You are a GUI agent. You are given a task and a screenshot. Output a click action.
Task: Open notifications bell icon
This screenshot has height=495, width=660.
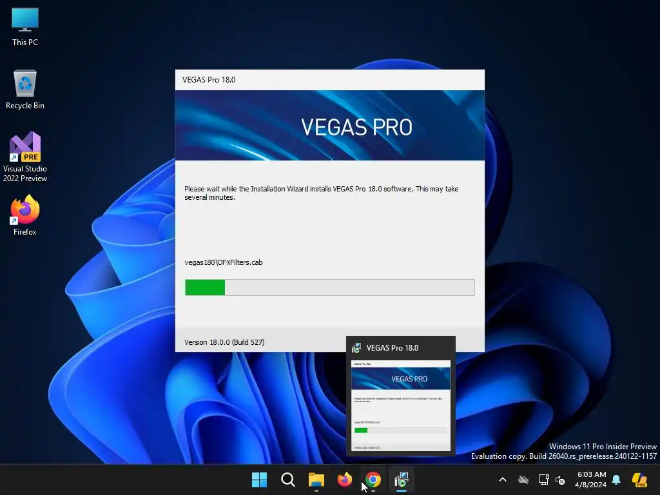(x=616, y=480)
